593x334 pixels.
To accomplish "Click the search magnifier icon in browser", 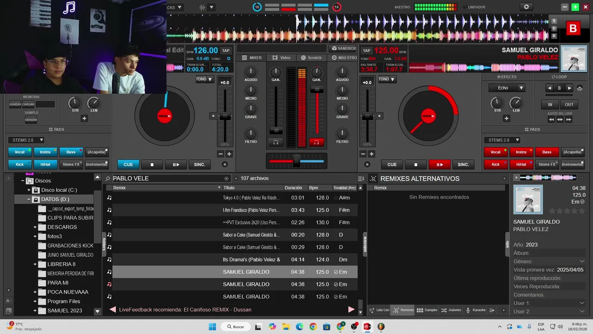I will [107, 179].
